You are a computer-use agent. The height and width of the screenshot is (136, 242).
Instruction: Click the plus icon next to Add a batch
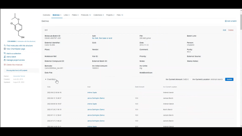[x=226, y=21]
